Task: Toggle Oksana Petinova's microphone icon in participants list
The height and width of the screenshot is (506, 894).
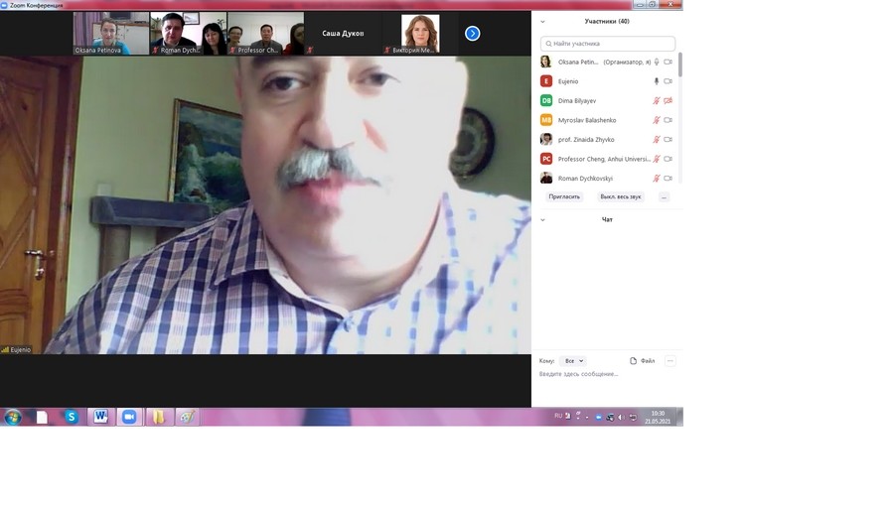Action: (657, 63)
